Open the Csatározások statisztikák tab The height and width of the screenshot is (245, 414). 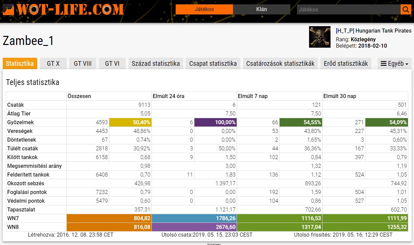click(x=280, y=63)
